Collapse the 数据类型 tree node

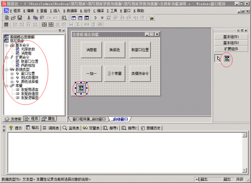tap(7, 70)
